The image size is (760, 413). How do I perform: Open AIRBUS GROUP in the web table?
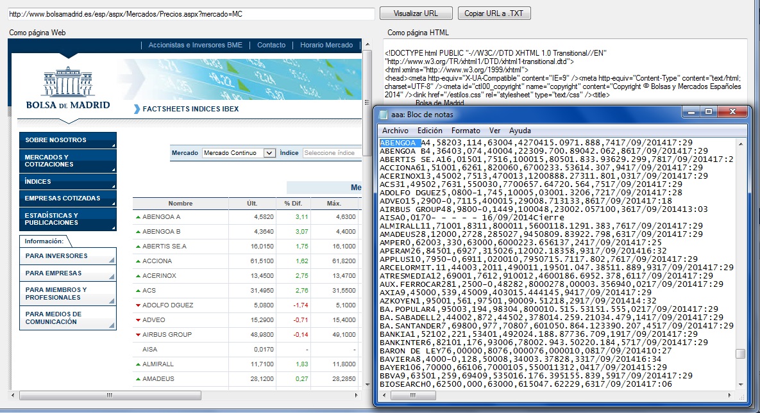click(x=167, y=335)
